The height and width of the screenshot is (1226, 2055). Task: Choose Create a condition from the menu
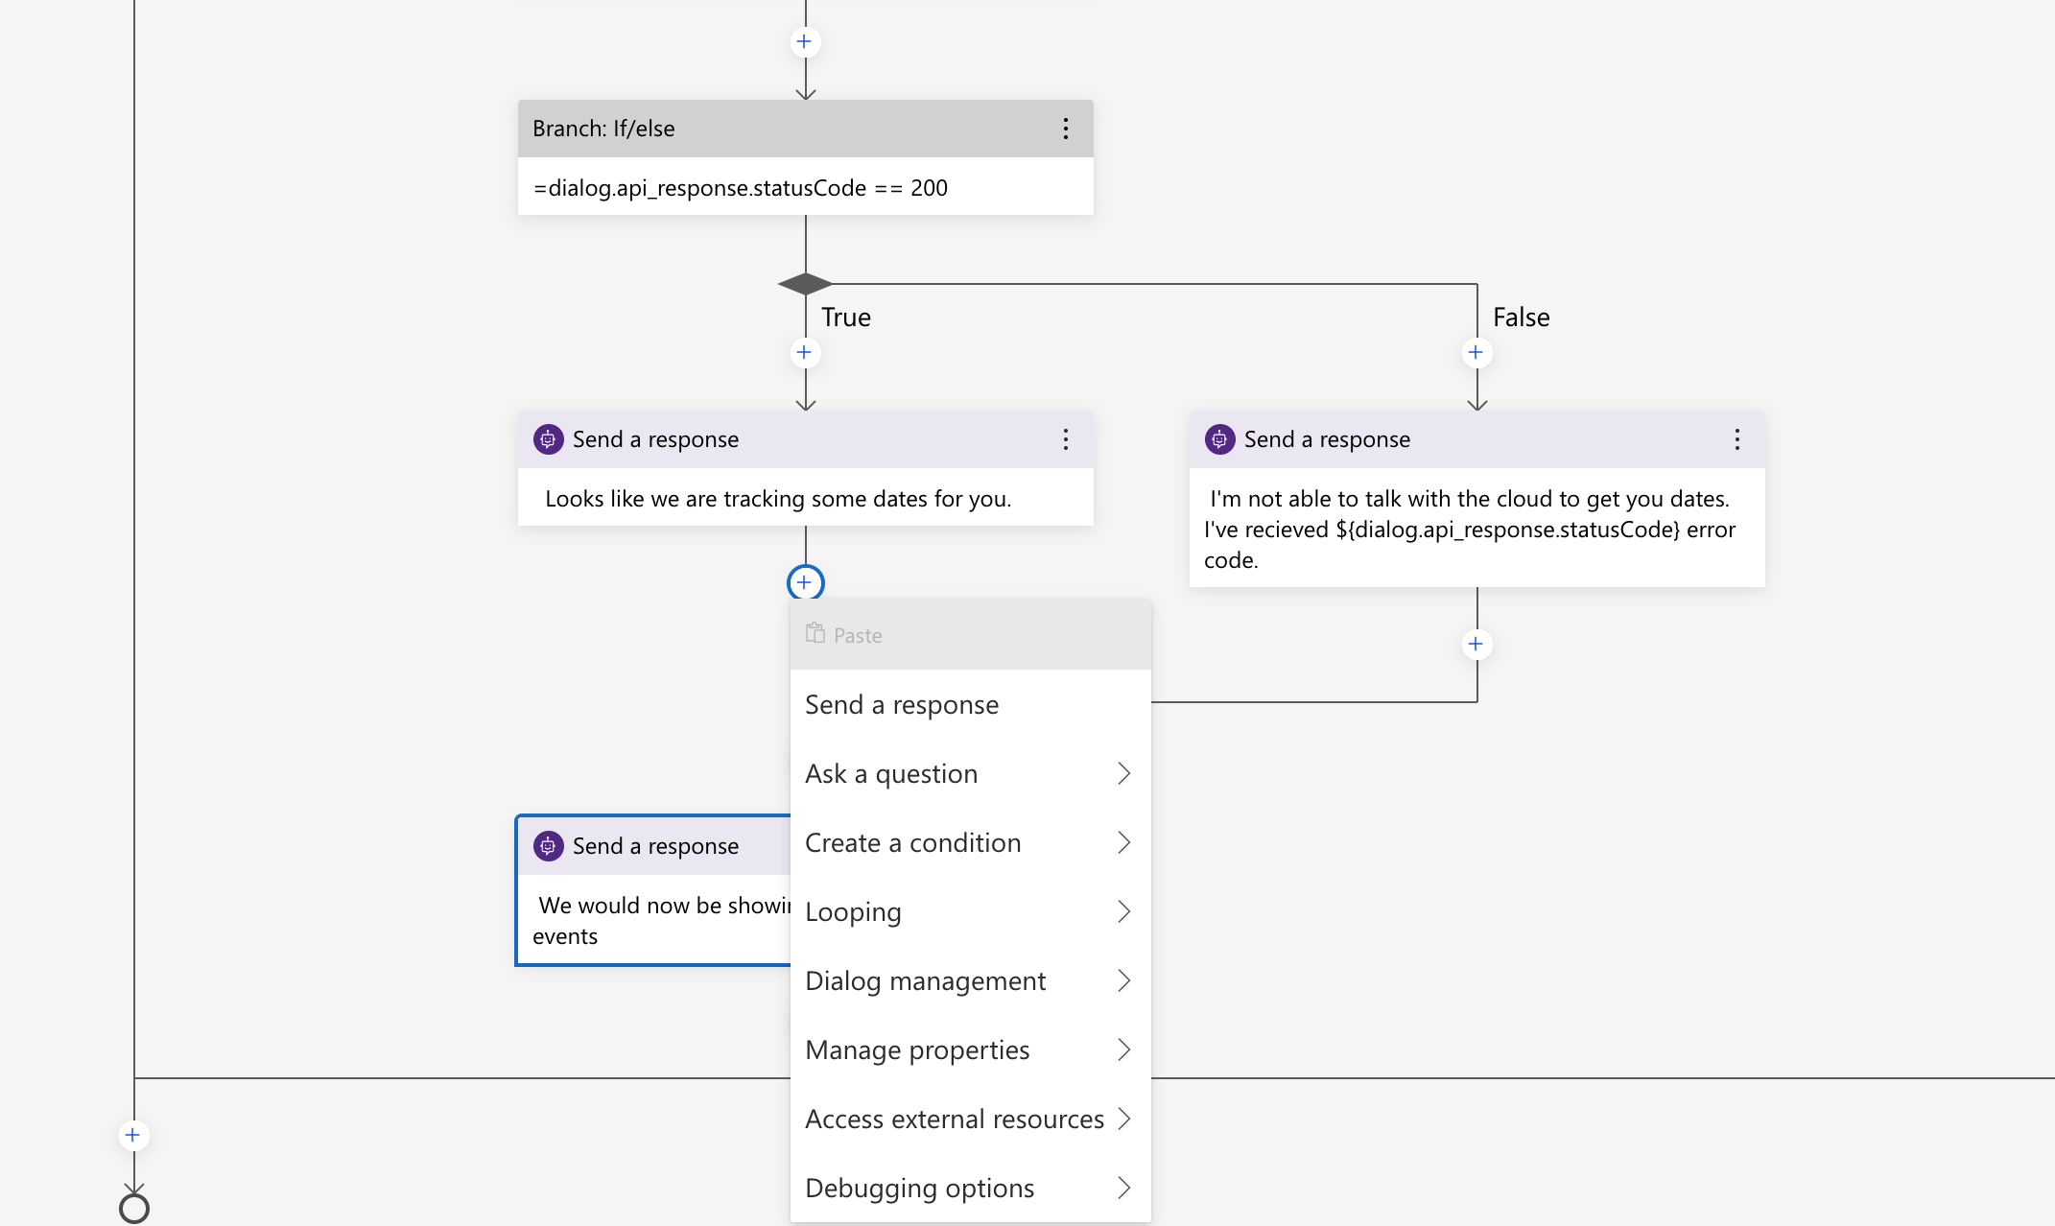[970, 842]
